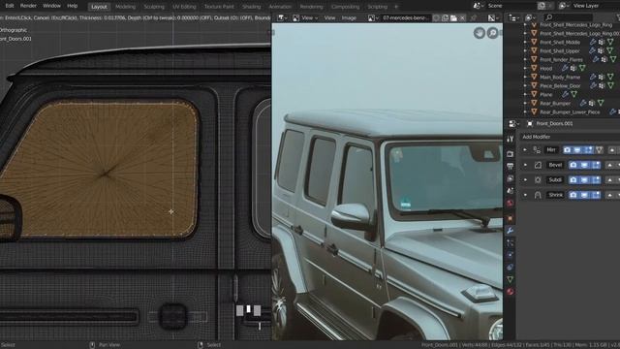Click the zoom magnifier gizmo in image editor
620x349 pixels.
pos(493,33)
